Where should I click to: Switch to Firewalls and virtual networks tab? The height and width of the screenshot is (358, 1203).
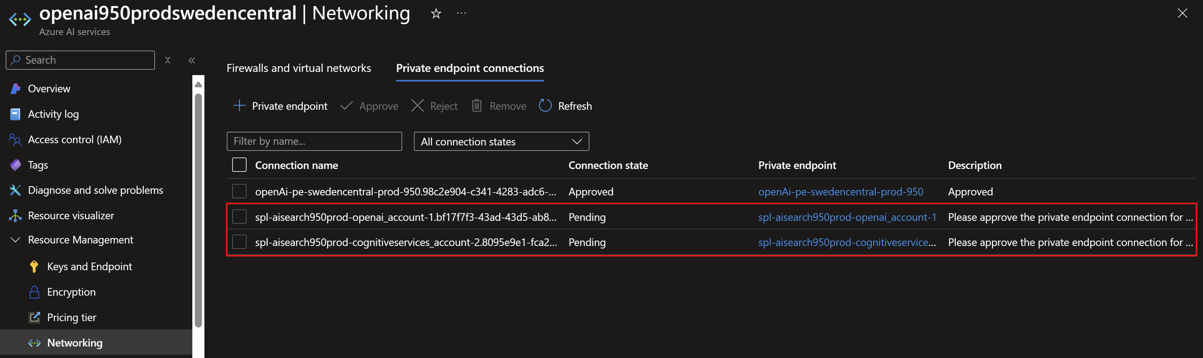click(299, 68)
